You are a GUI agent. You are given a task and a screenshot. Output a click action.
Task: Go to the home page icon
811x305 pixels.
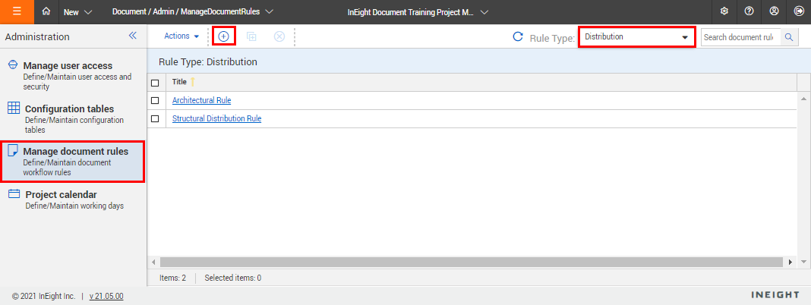46,11
